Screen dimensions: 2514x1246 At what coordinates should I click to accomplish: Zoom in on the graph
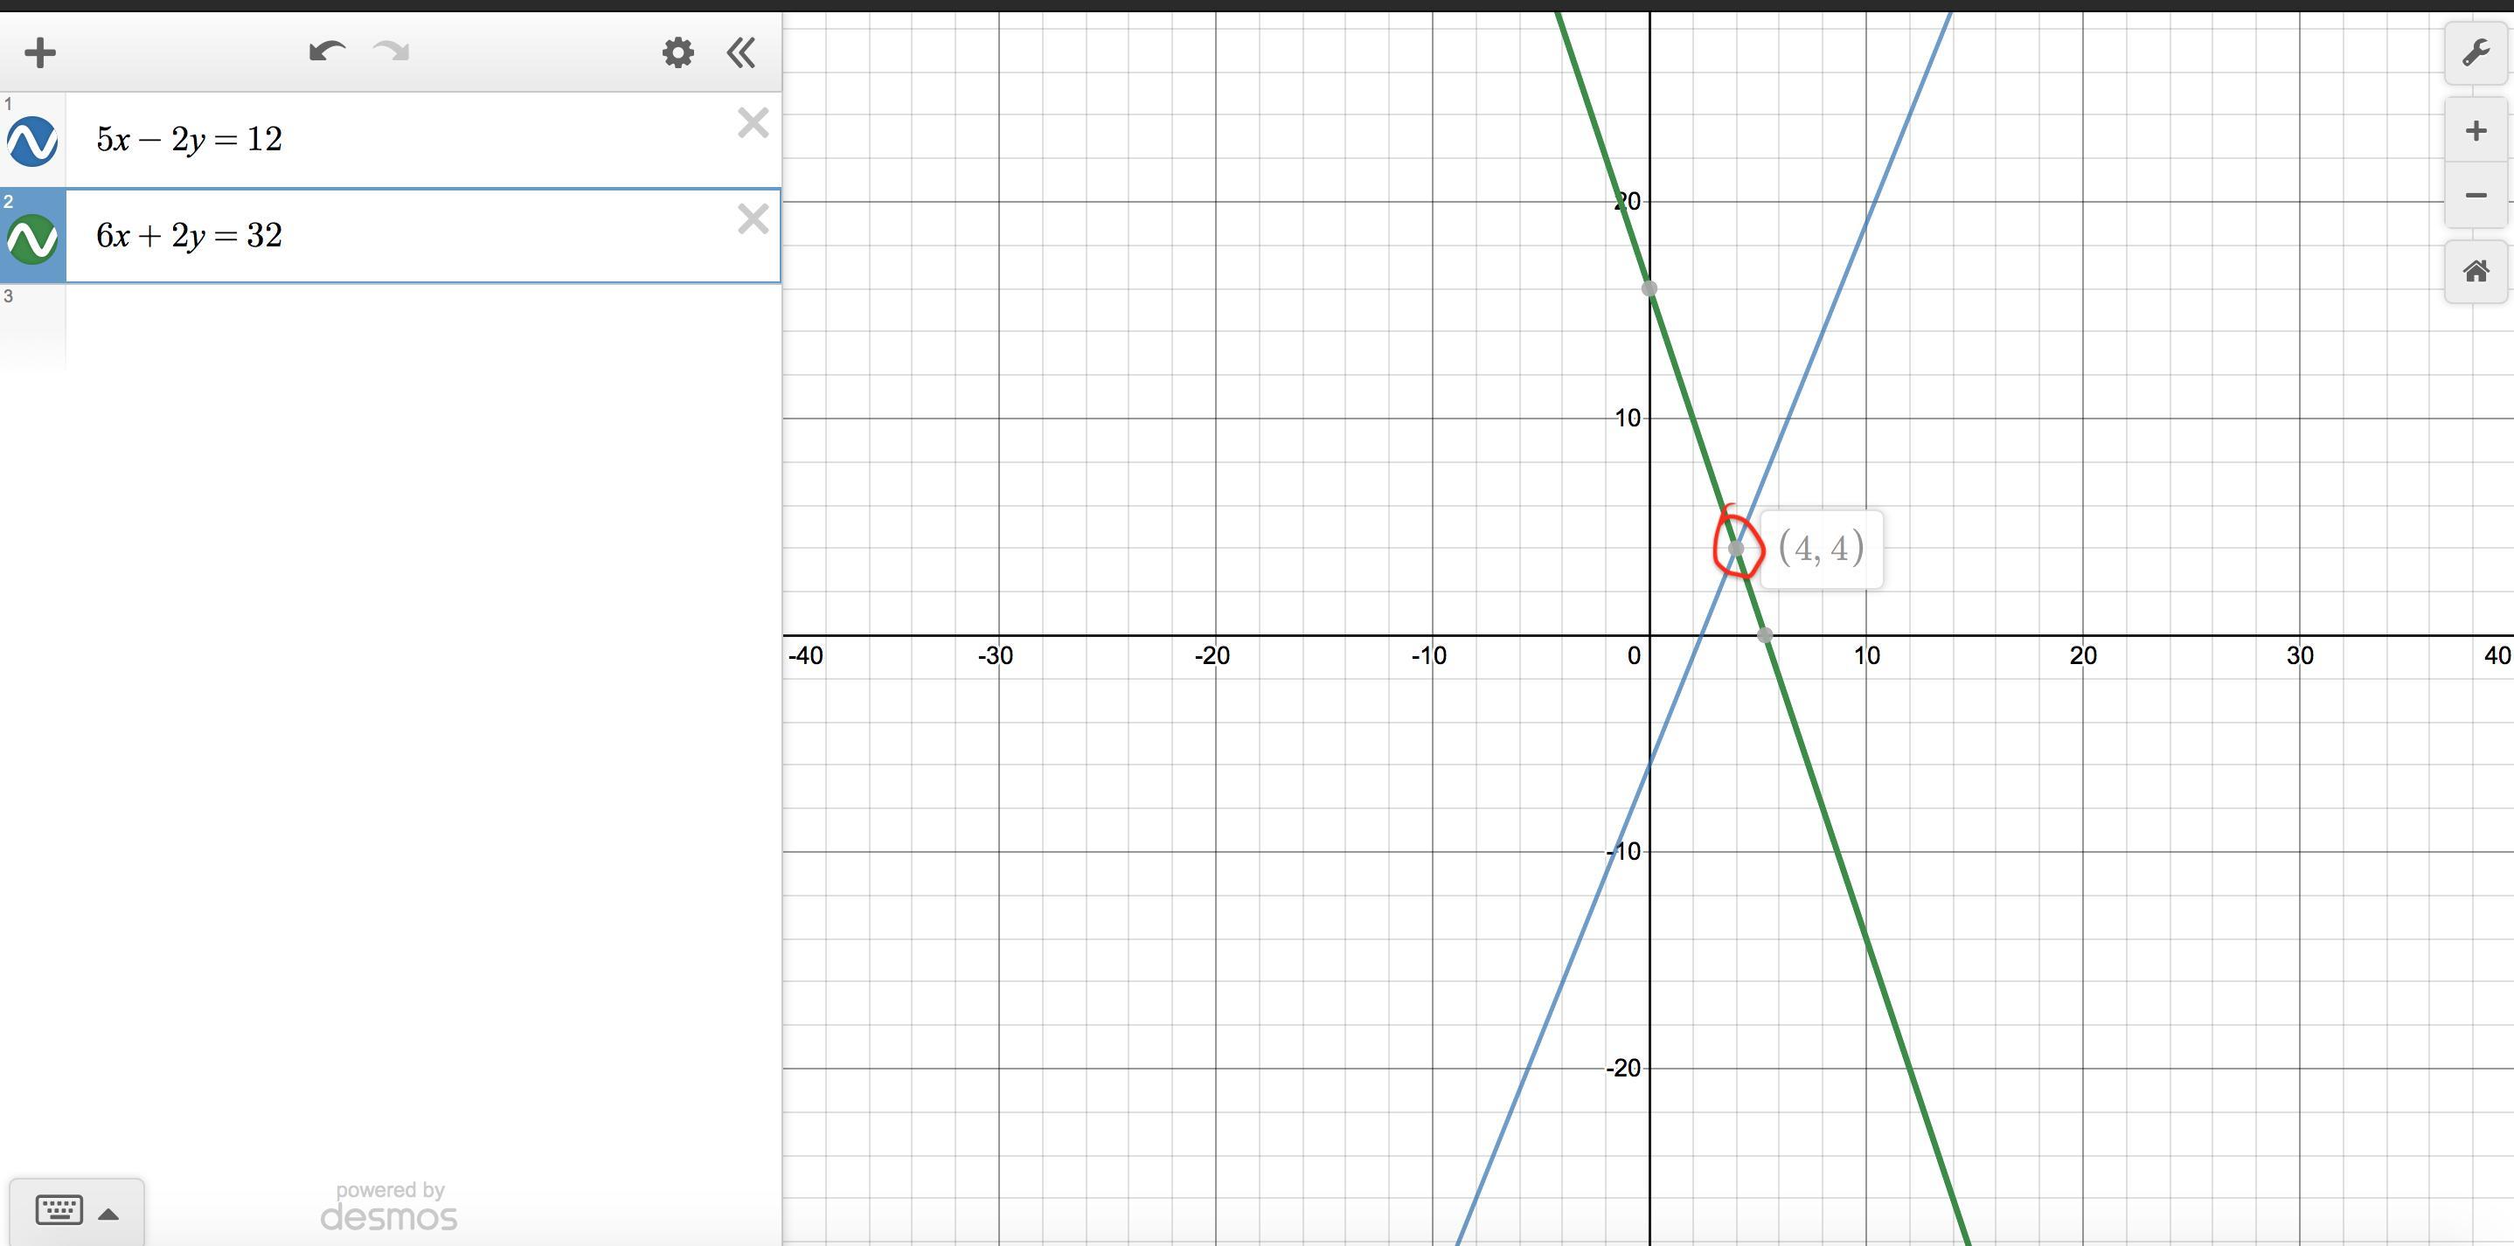coord(2475,131)
